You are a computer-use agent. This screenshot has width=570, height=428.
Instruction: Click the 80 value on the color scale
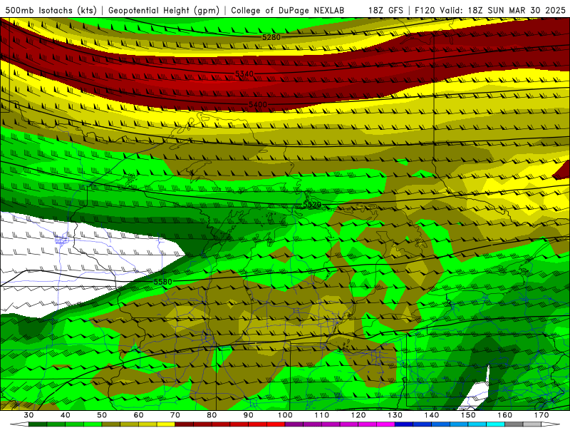tap(212, 415)
